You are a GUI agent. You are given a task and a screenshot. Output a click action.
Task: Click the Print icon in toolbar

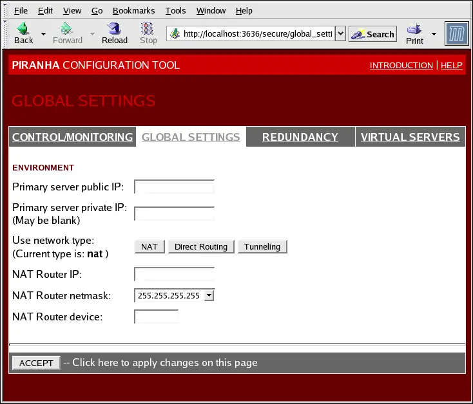tap(414, 30)
